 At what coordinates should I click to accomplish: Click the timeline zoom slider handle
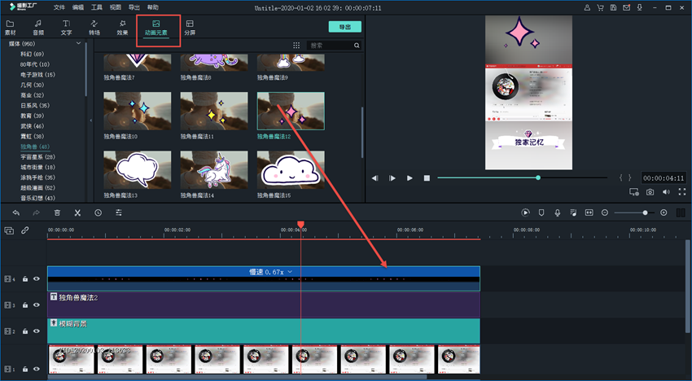(646, 212)
